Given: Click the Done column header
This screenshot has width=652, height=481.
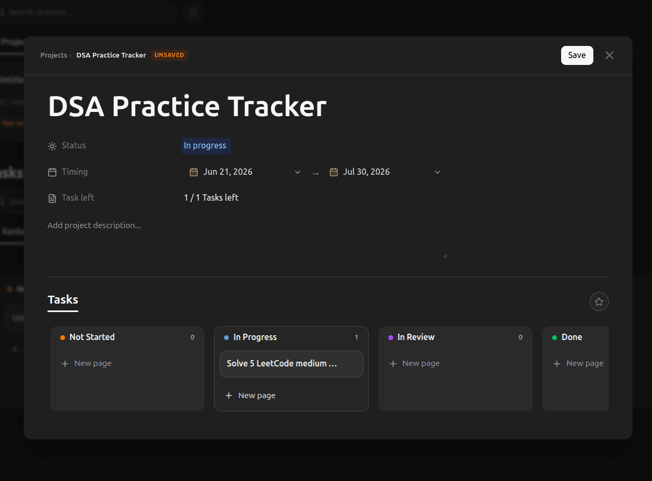Looking at the screenshot, I should (x=572, y=337).
